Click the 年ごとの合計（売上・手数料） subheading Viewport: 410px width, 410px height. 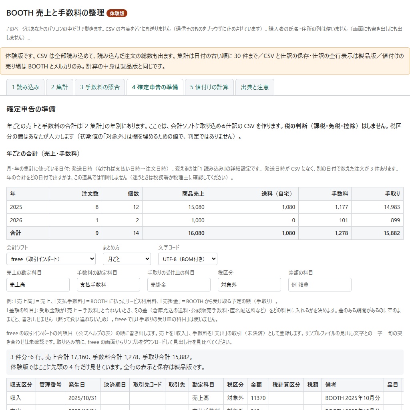[43, 153]
